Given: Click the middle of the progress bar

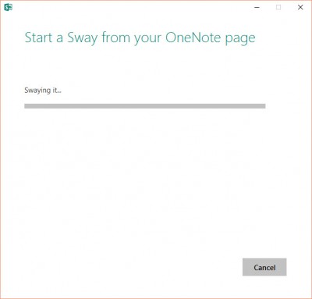Looking at the screenshot, I should point(145,106).
